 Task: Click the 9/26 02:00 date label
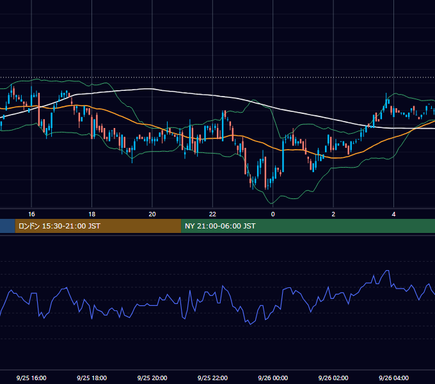coord(333,378)
